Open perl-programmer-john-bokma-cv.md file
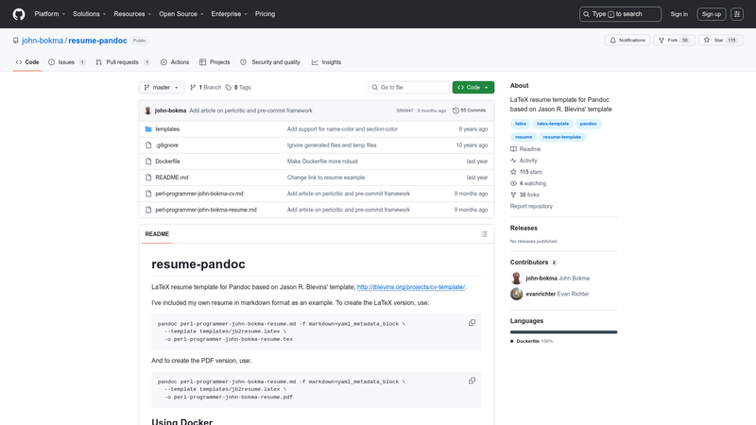Screen dimensions: 756x425 tap(199, 194)
